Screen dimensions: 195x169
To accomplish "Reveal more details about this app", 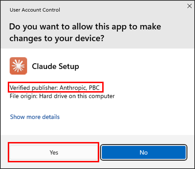I will 35,117.
